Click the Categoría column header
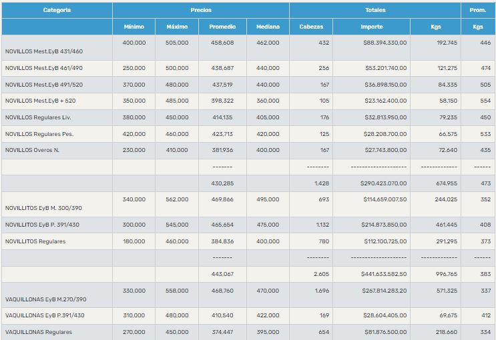The height and width of the screenshot is (340, 496). click(x=57, y=10)
